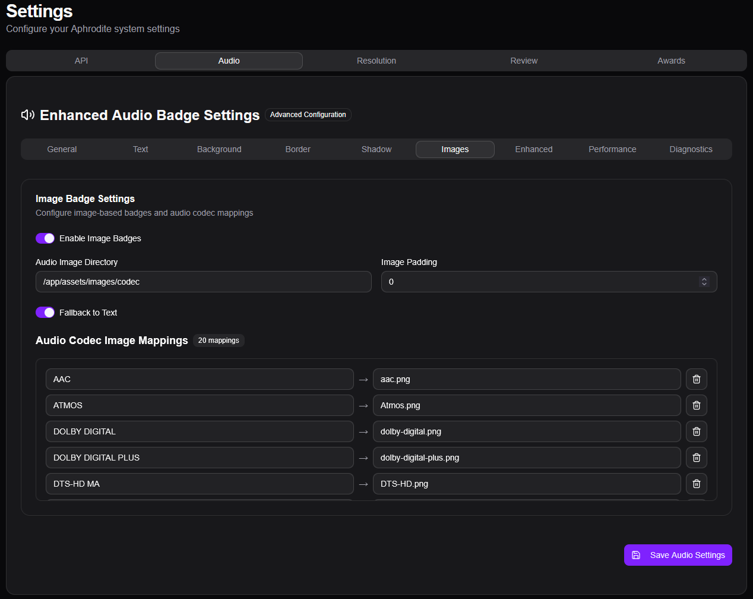Edit the Atmos.png image field

click(527, 405)
